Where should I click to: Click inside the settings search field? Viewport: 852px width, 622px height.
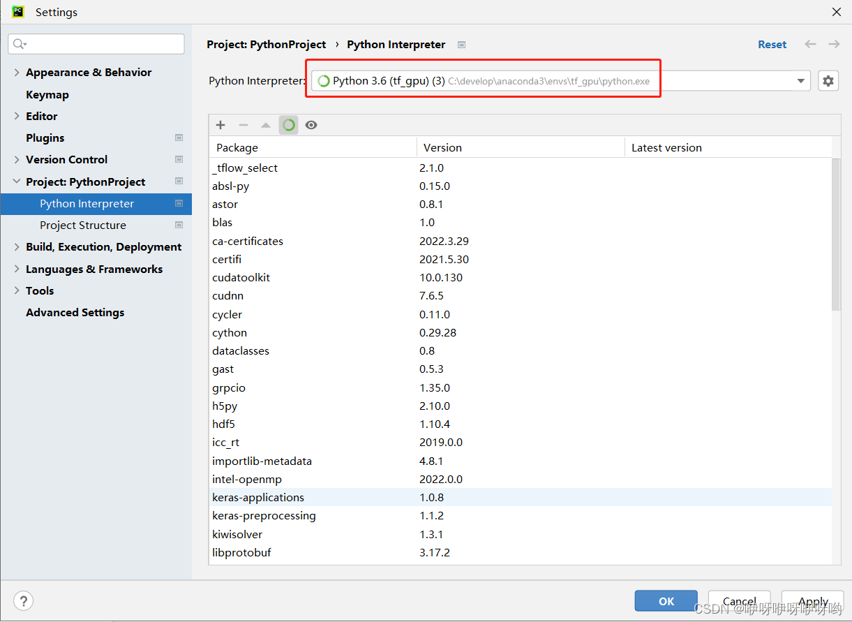click(96, 44)
